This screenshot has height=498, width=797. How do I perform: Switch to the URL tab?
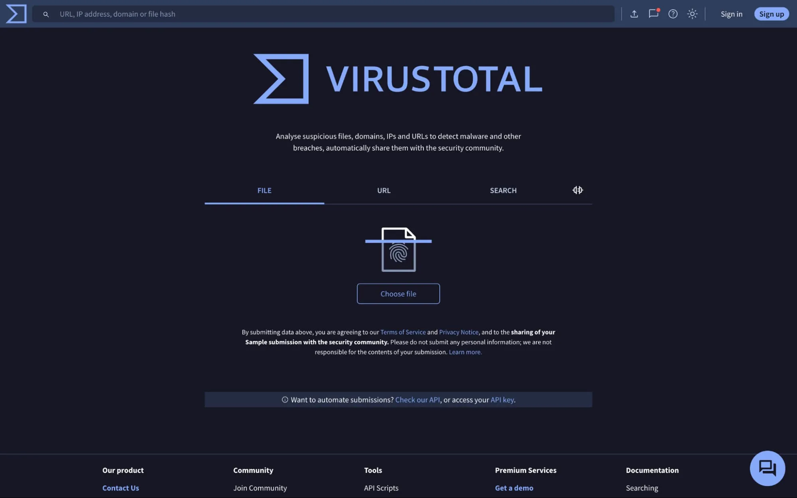(383, 190)
